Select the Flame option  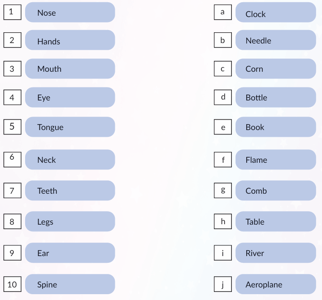coord(275,160)
